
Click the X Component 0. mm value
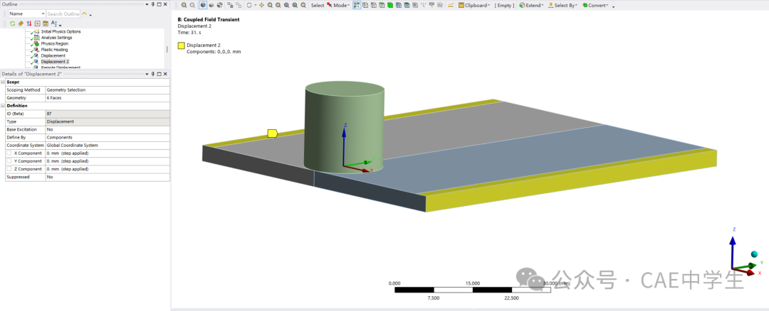(x=108, y=153)
